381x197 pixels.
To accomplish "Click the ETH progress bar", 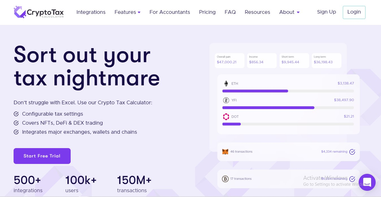I will tap(288, 91).
